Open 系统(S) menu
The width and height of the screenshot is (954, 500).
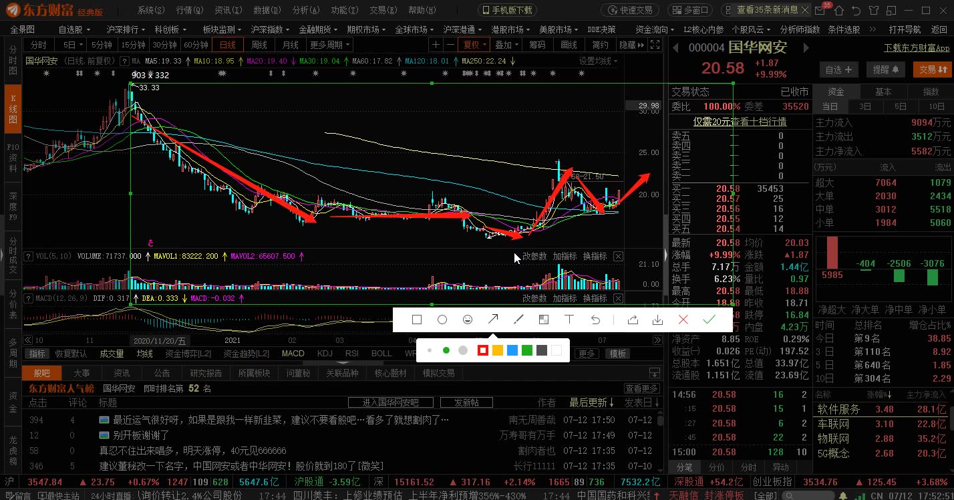pos(151,10)
